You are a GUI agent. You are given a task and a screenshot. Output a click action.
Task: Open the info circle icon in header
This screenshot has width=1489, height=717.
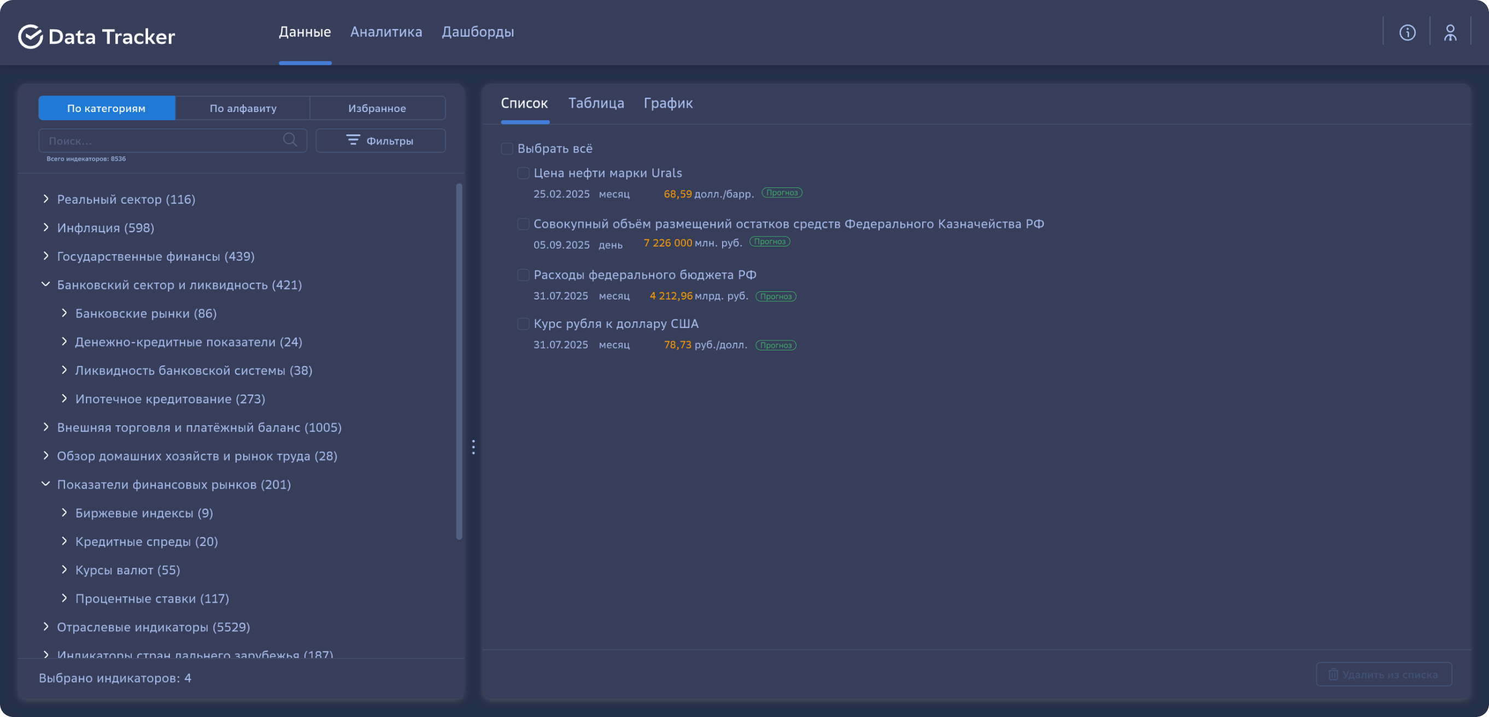click(1407, 32)
